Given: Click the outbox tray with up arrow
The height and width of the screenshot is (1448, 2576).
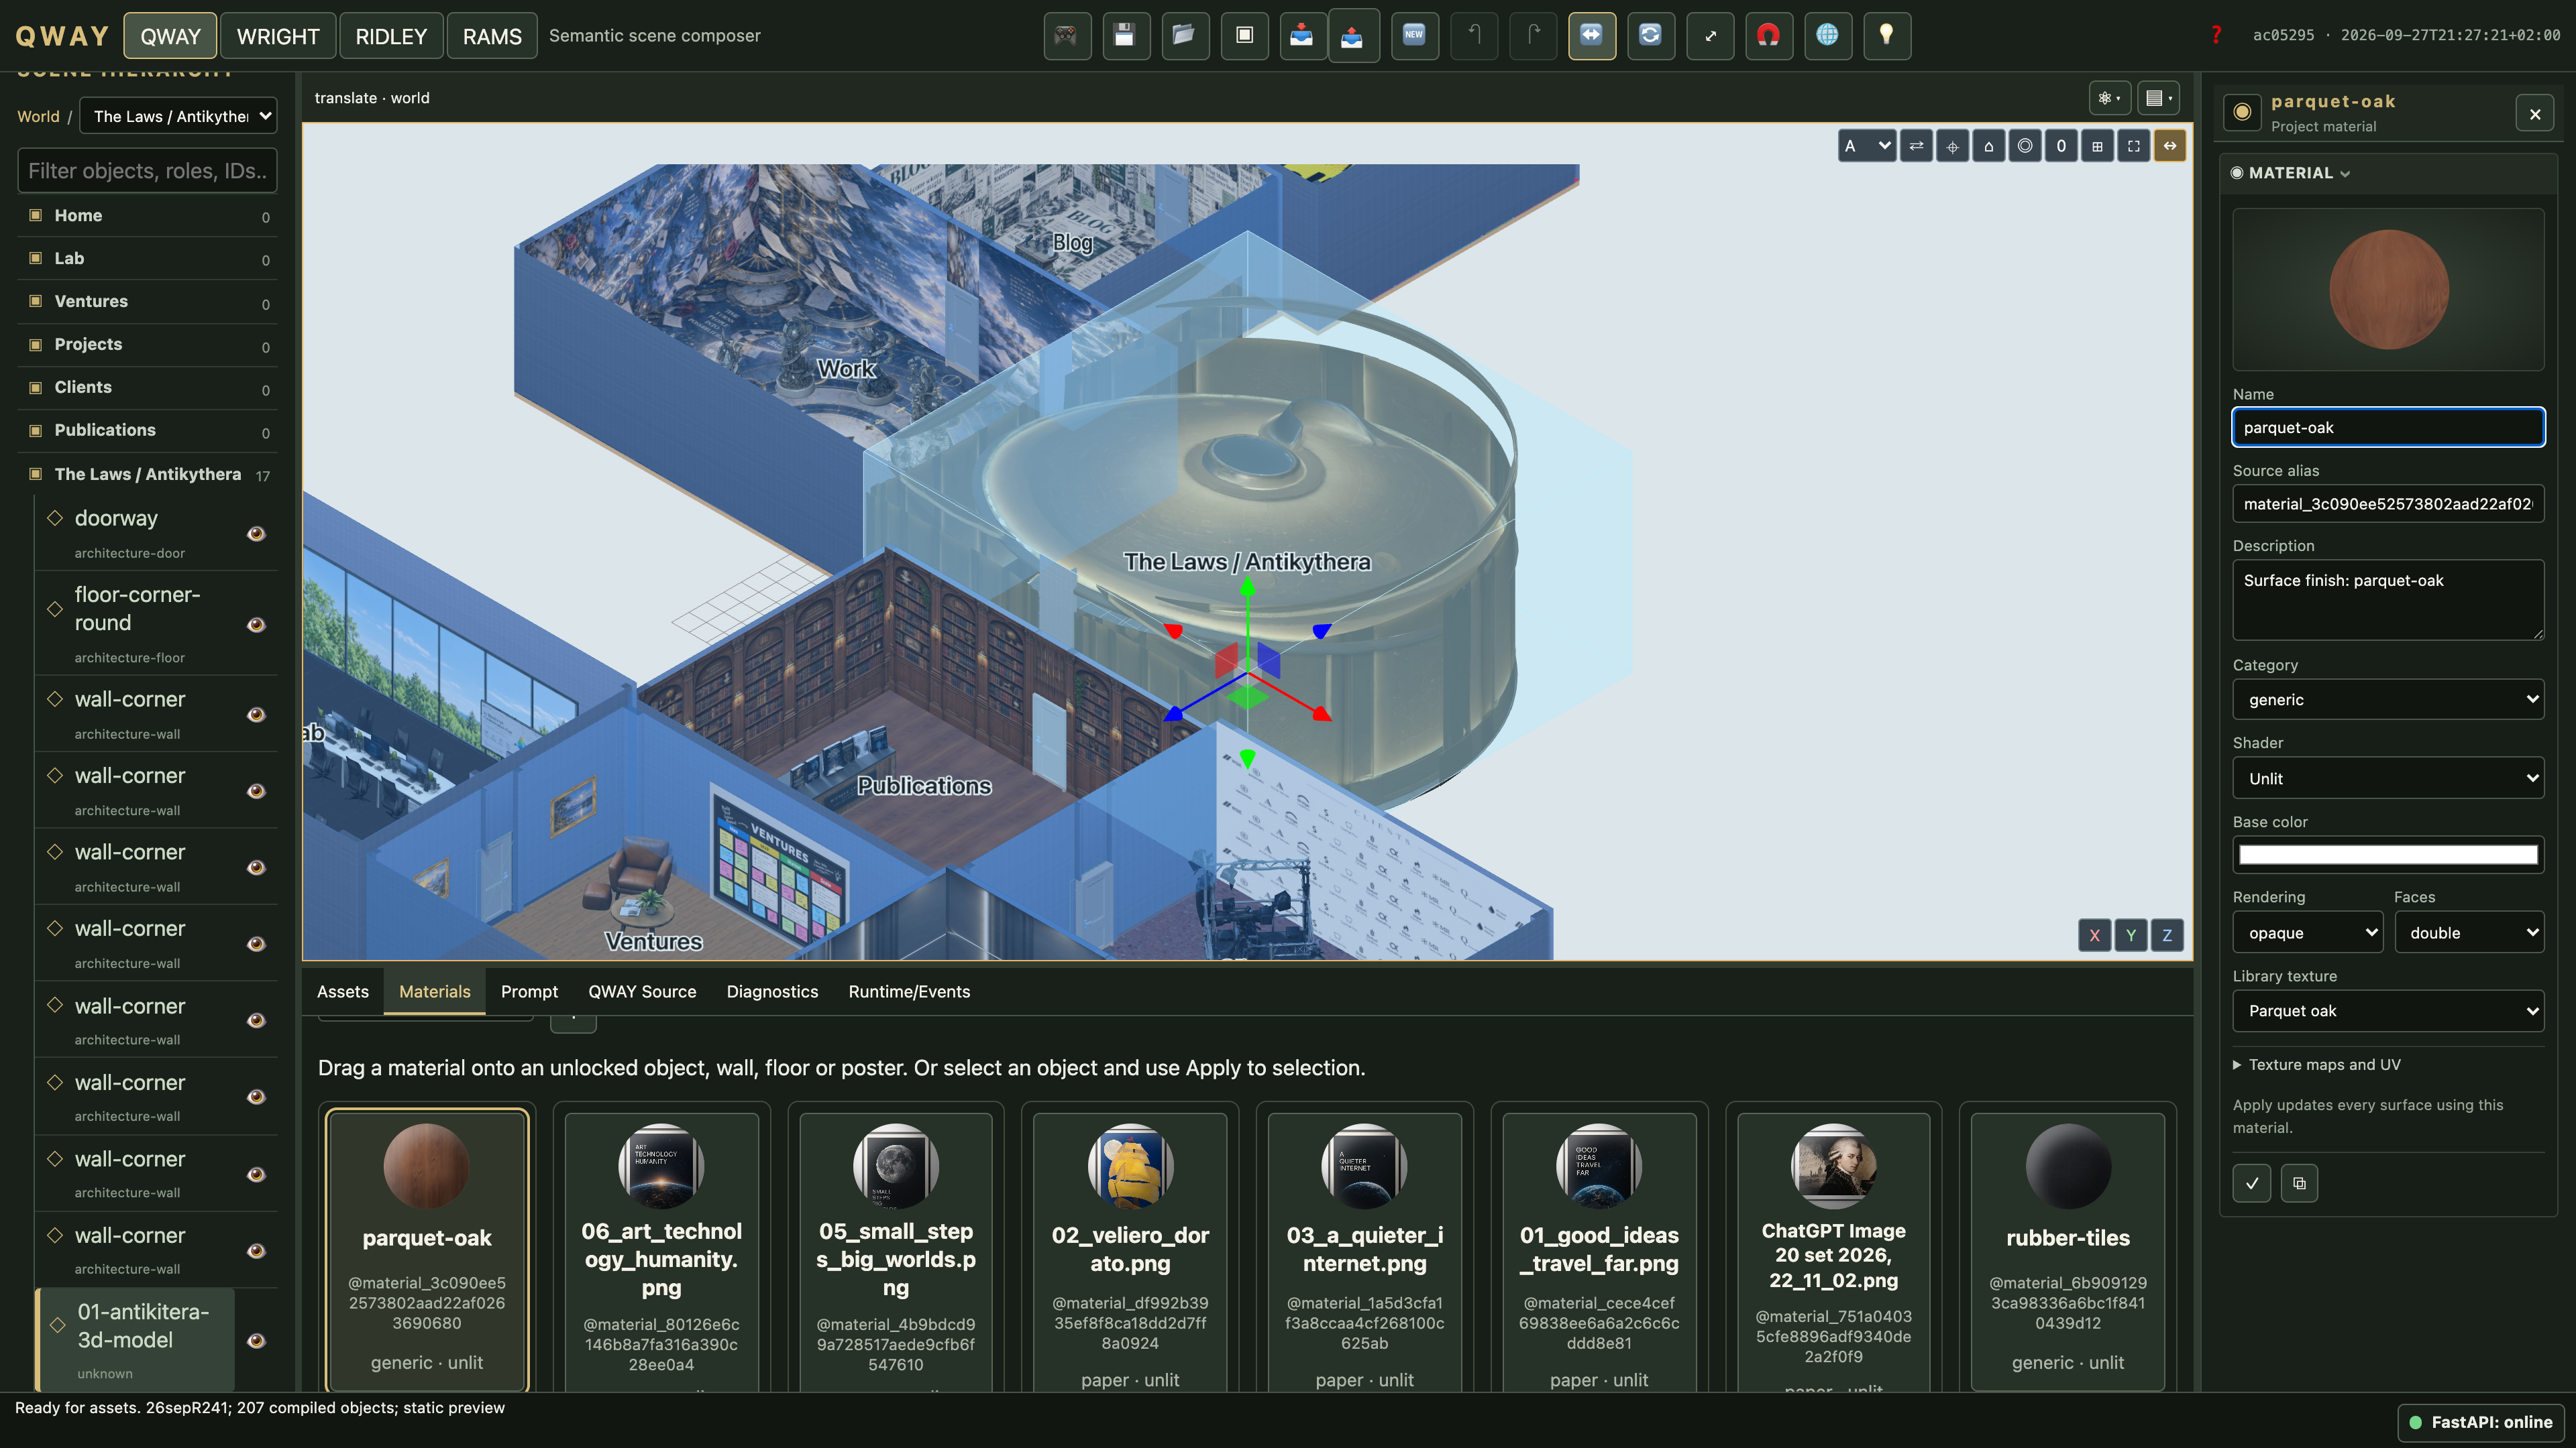Looking at the screenshot, I should coord(1353,36).
